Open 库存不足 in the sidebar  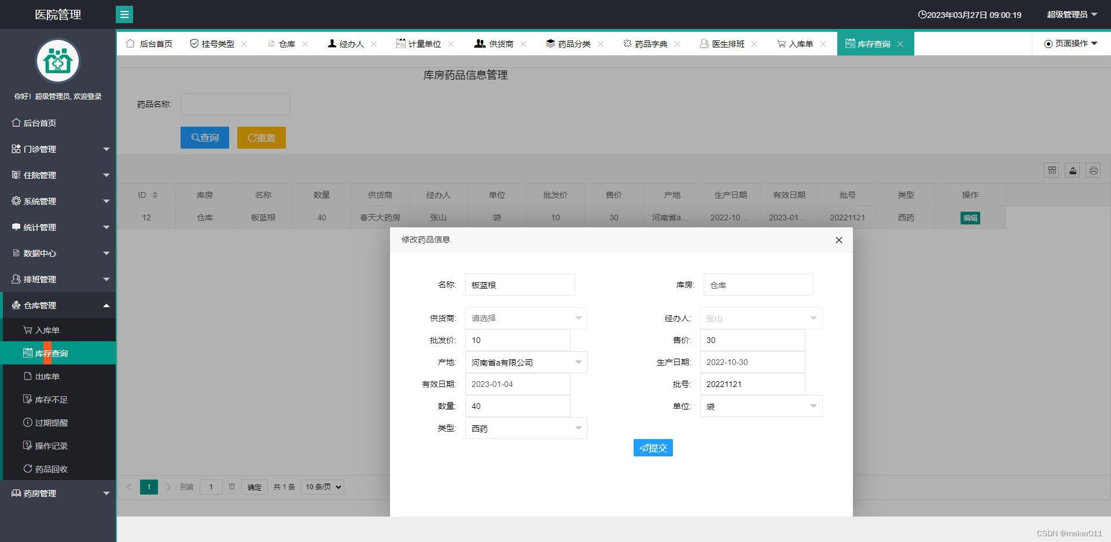(59, 400)
